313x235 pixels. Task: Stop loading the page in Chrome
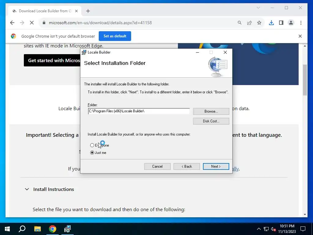pyautogui.click(x=32, y=23)
